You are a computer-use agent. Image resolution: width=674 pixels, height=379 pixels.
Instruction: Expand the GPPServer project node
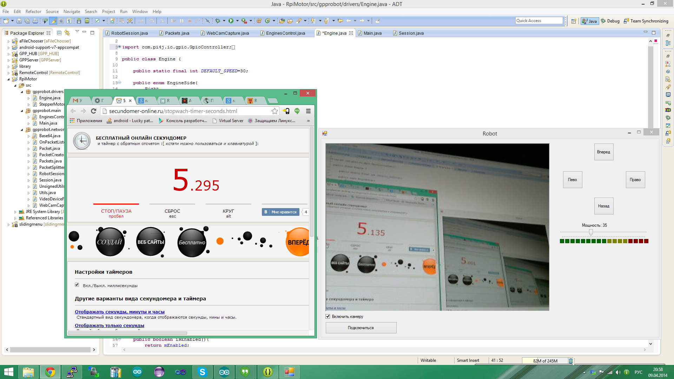point(9,60)
